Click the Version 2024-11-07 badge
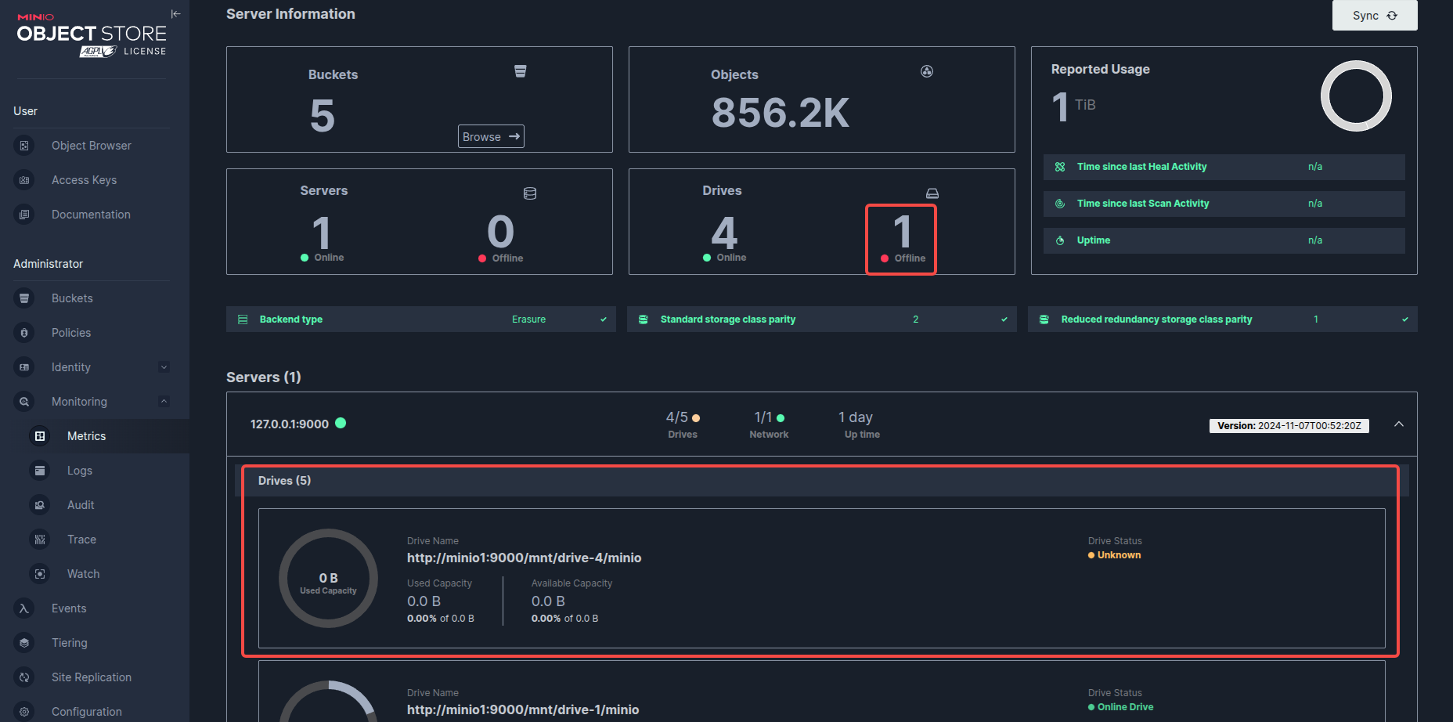 click(1289, 426)
